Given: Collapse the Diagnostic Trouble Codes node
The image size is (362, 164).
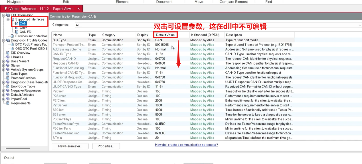Looking at the screenshot, I should 3,40.
